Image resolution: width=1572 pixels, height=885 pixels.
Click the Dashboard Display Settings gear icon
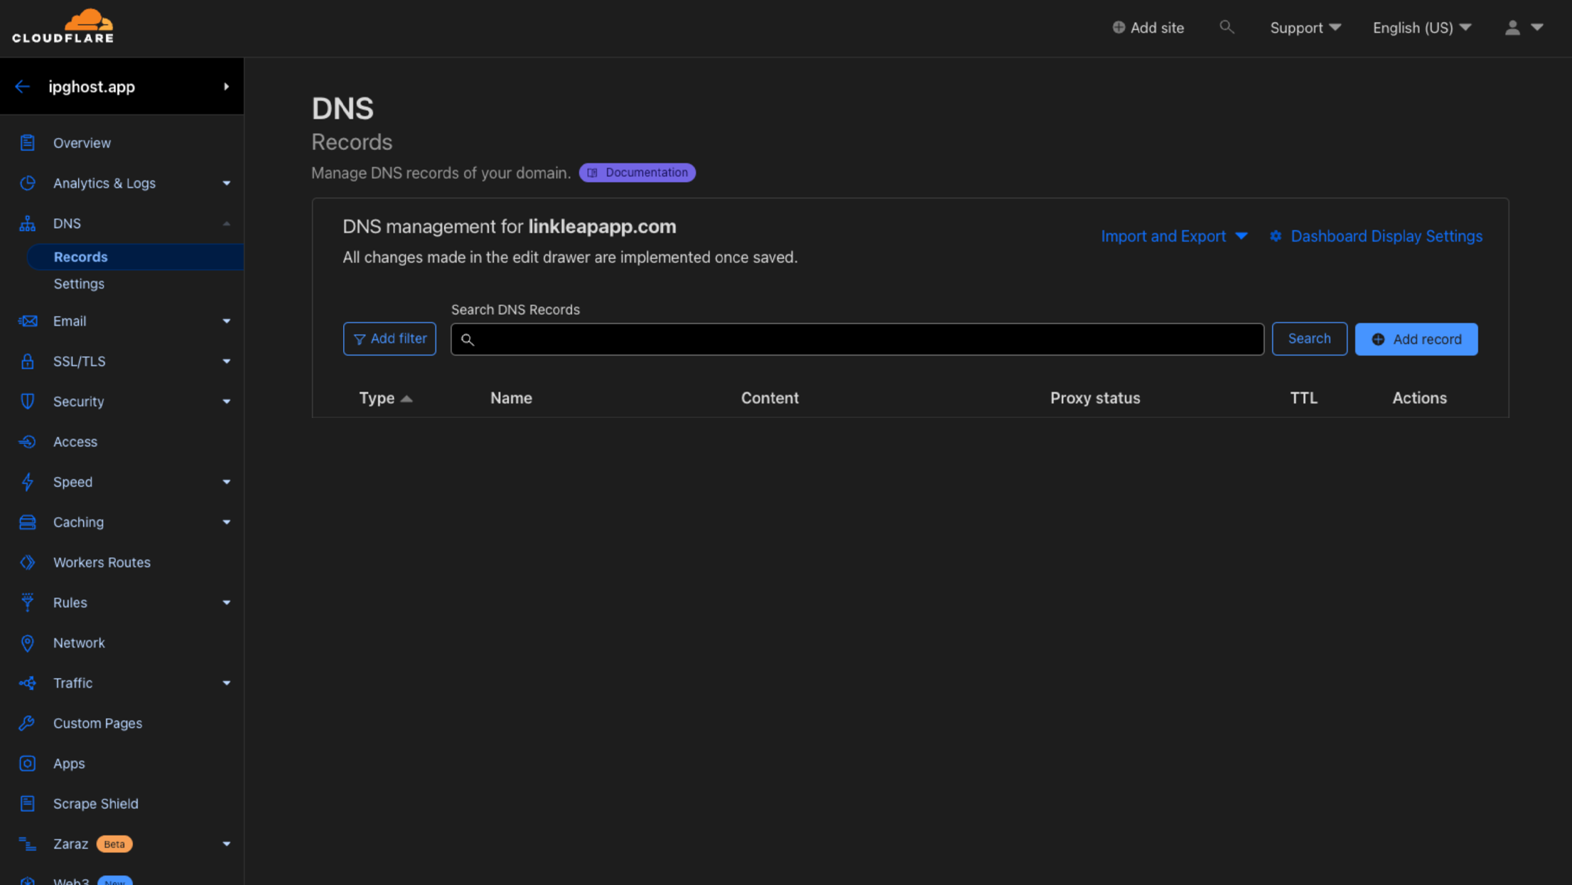[x=1276, y=236]
